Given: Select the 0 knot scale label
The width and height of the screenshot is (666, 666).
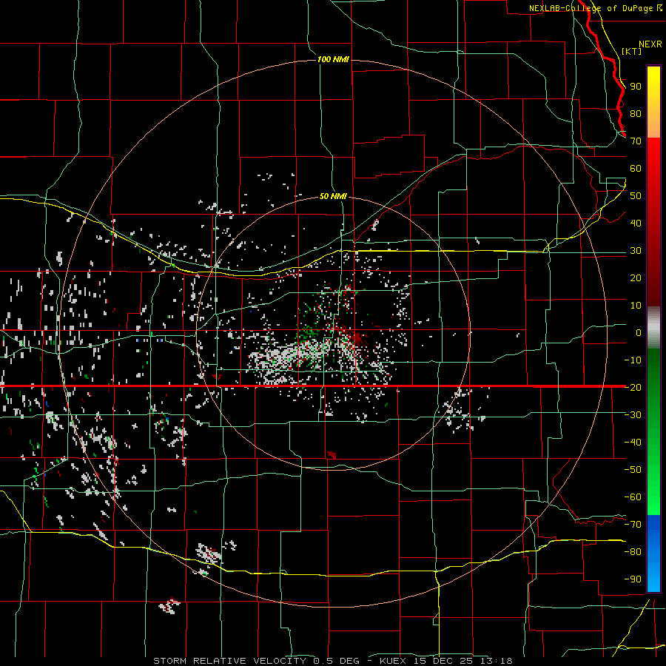Looking at the screenshot, I should (x=639, y=332).
